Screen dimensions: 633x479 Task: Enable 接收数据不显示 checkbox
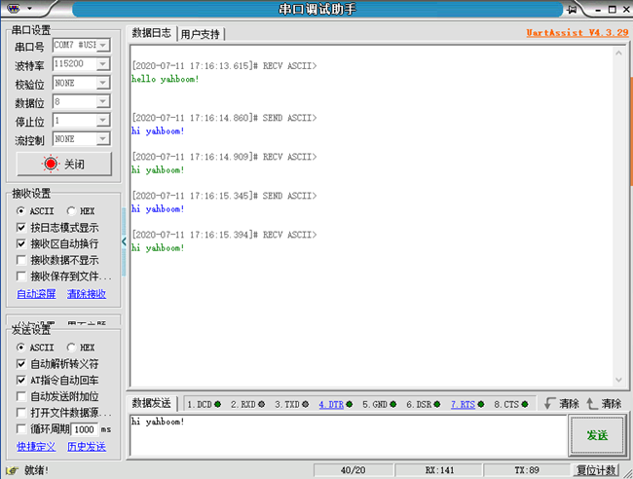pyautogui.click(x=21, y=260)
